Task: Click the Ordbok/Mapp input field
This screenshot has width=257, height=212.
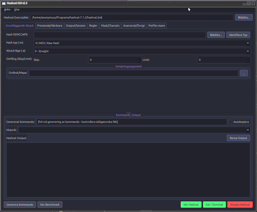Action: (x=134, y=73)
